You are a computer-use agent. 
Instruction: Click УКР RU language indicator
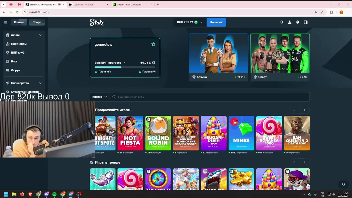(x=322, y=194)
